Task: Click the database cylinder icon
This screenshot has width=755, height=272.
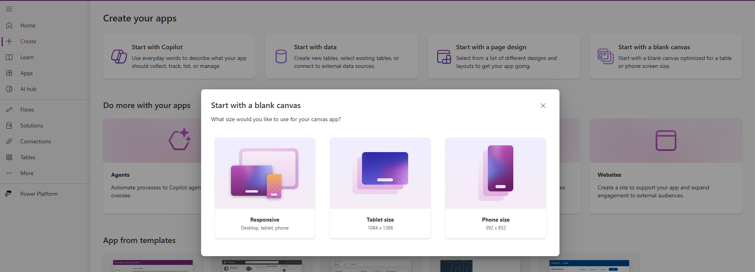Action: 281,56
